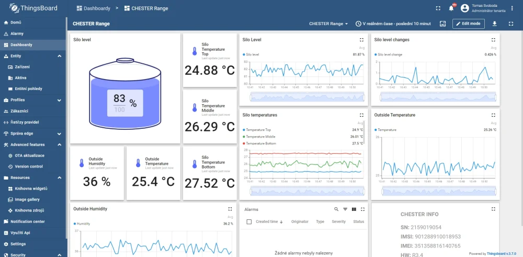Click download dashboard icon

[x=495, y=24]
